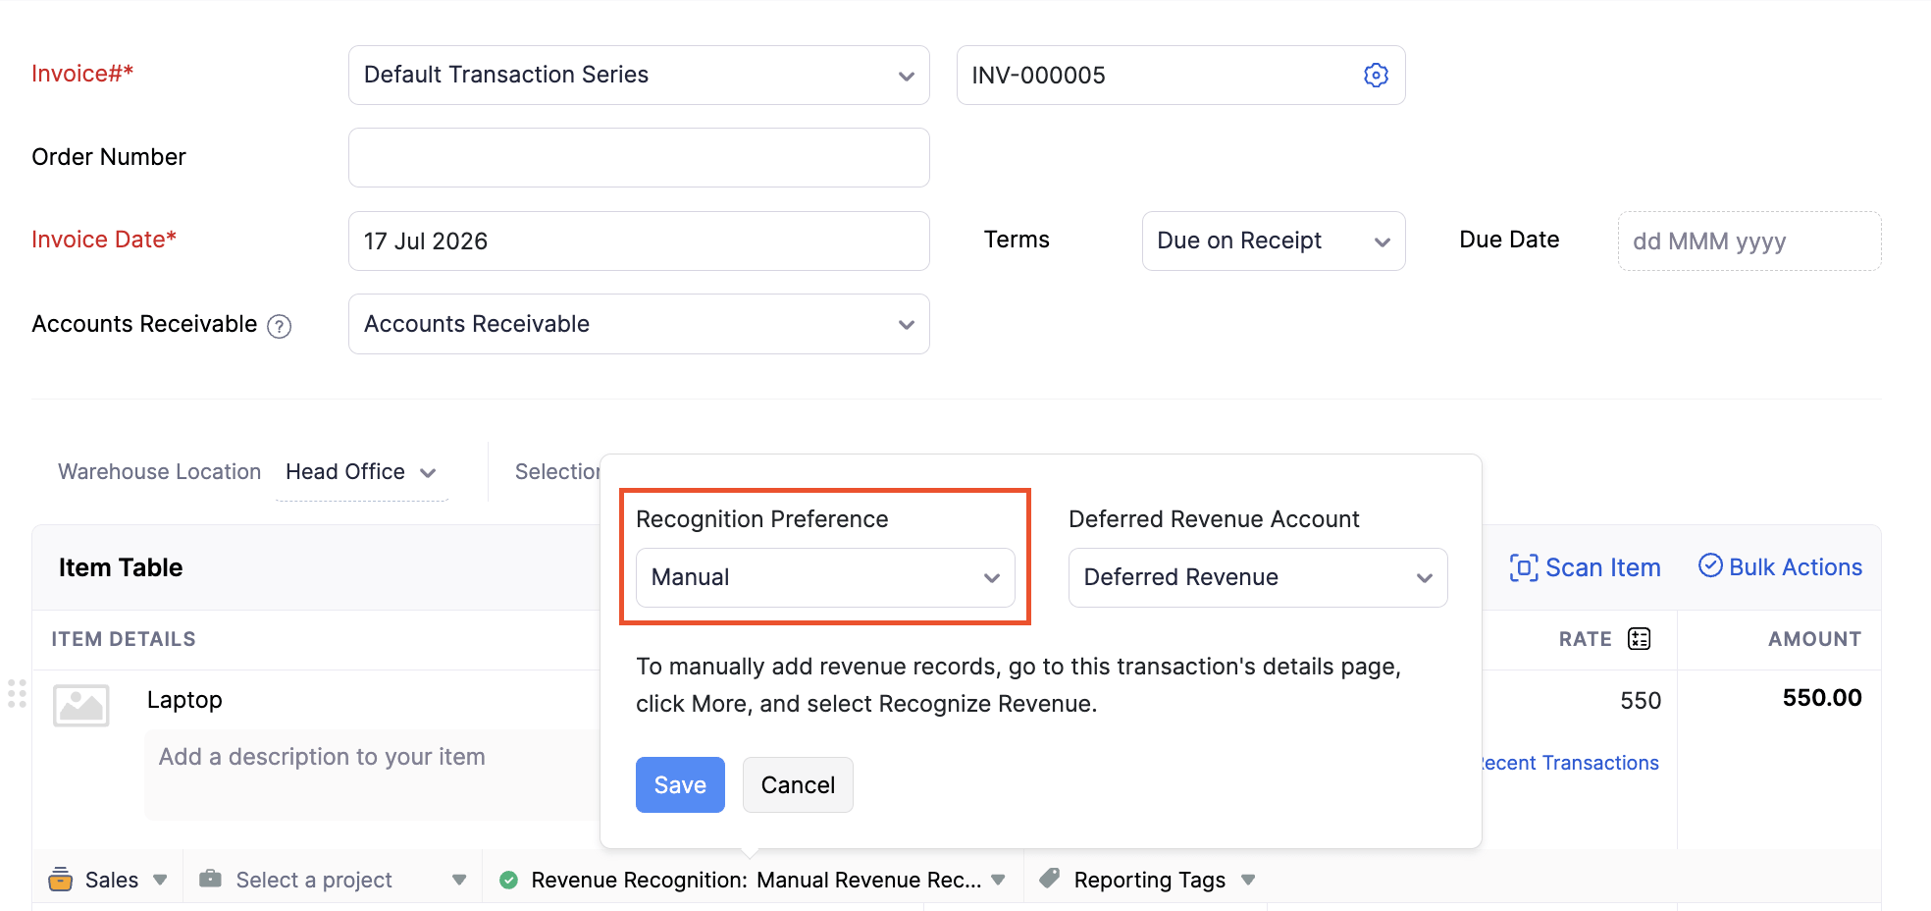The height and width of the screenshot is (911, 1931).
Task: Open the Select a project dropdown
Action: [334, 880]
